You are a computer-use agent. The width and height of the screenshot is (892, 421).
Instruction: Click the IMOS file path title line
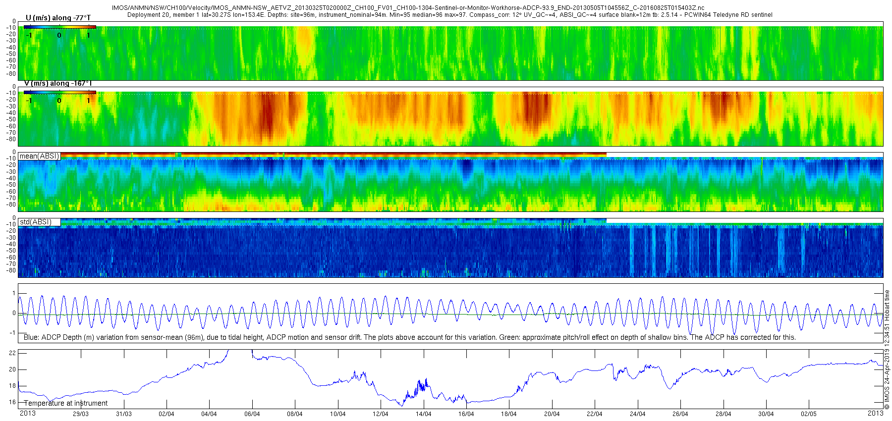click(408, 8)
